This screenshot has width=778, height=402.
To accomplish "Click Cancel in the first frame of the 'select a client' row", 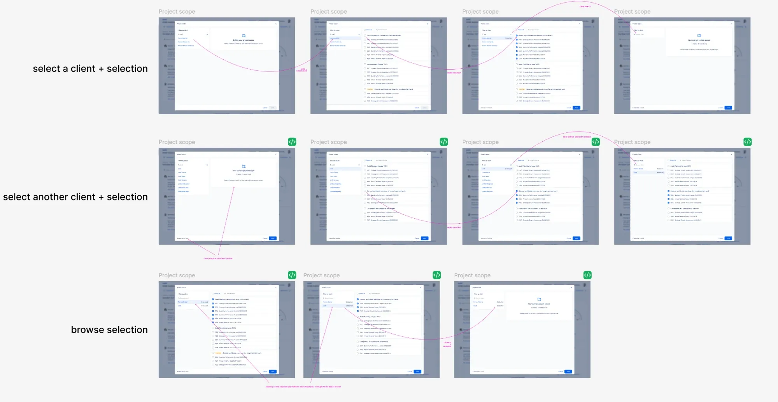I will tap(265, 108).
